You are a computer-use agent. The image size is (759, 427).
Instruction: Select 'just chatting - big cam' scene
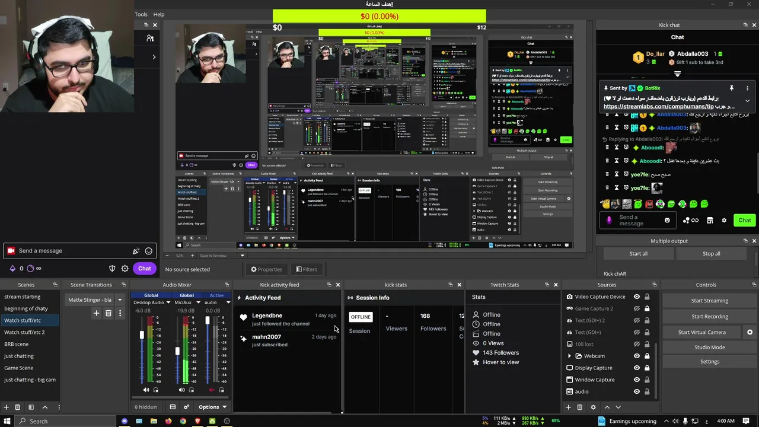(30, 380)
